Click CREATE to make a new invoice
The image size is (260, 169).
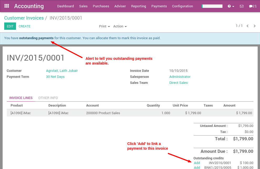(x=24, y=26)
